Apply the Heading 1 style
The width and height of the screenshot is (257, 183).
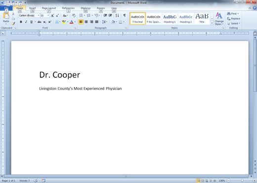pyautogui.click(x=170, y=19)
